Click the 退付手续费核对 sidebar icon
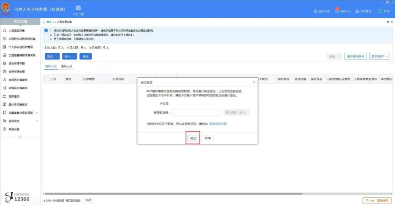Screen dimensions: 395x206 4,104
